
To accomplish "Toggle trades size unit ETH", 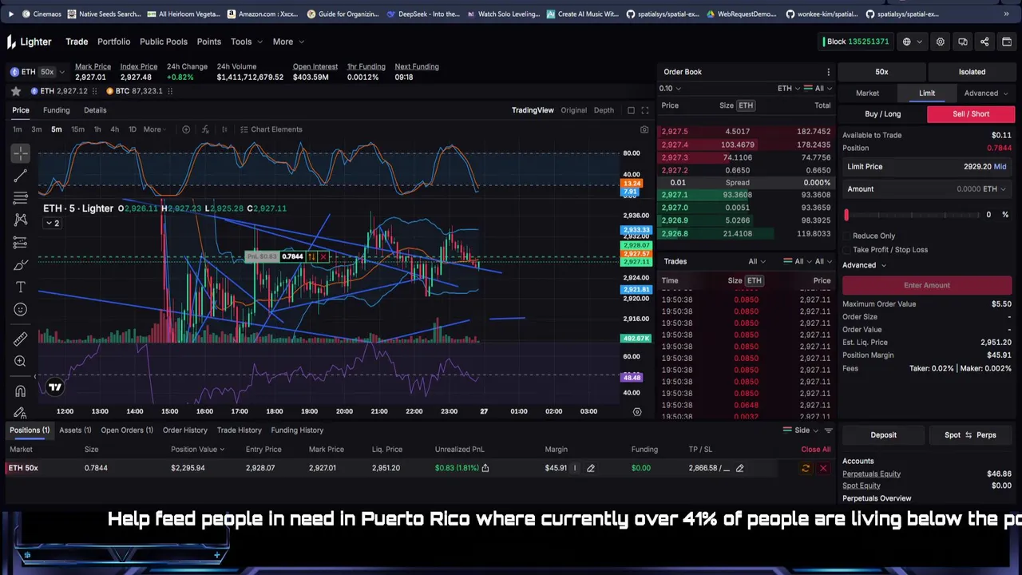I will [x=754, y=280].
